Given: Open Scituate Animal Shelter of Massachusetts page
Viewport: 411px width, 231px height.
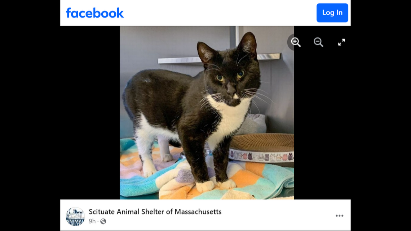Looking at the screenshot, I should (155, 212).
